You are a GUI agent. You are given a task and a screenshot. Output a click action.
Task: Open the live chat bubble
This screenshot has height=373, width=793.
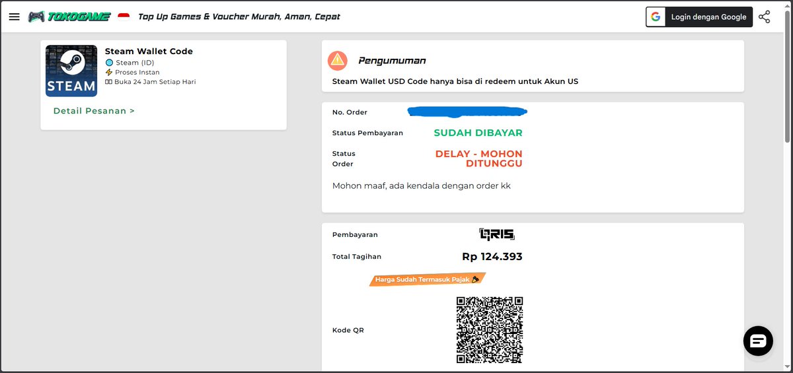758,341
